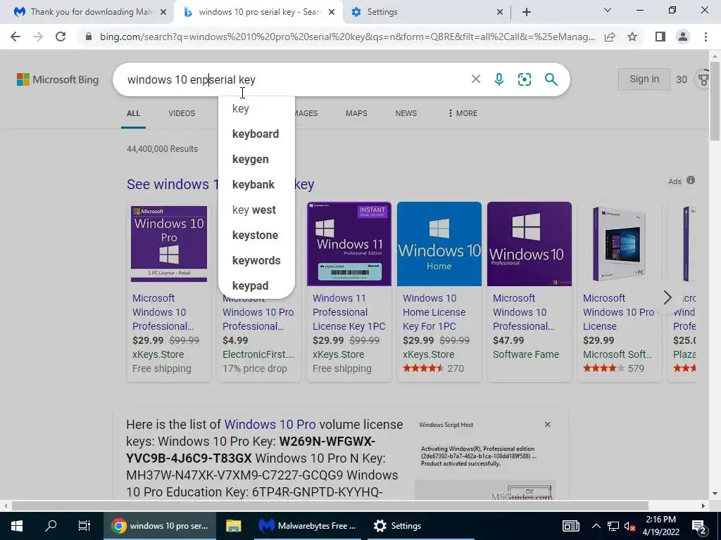Choose 'keybank' suggestion

point(256,184)
